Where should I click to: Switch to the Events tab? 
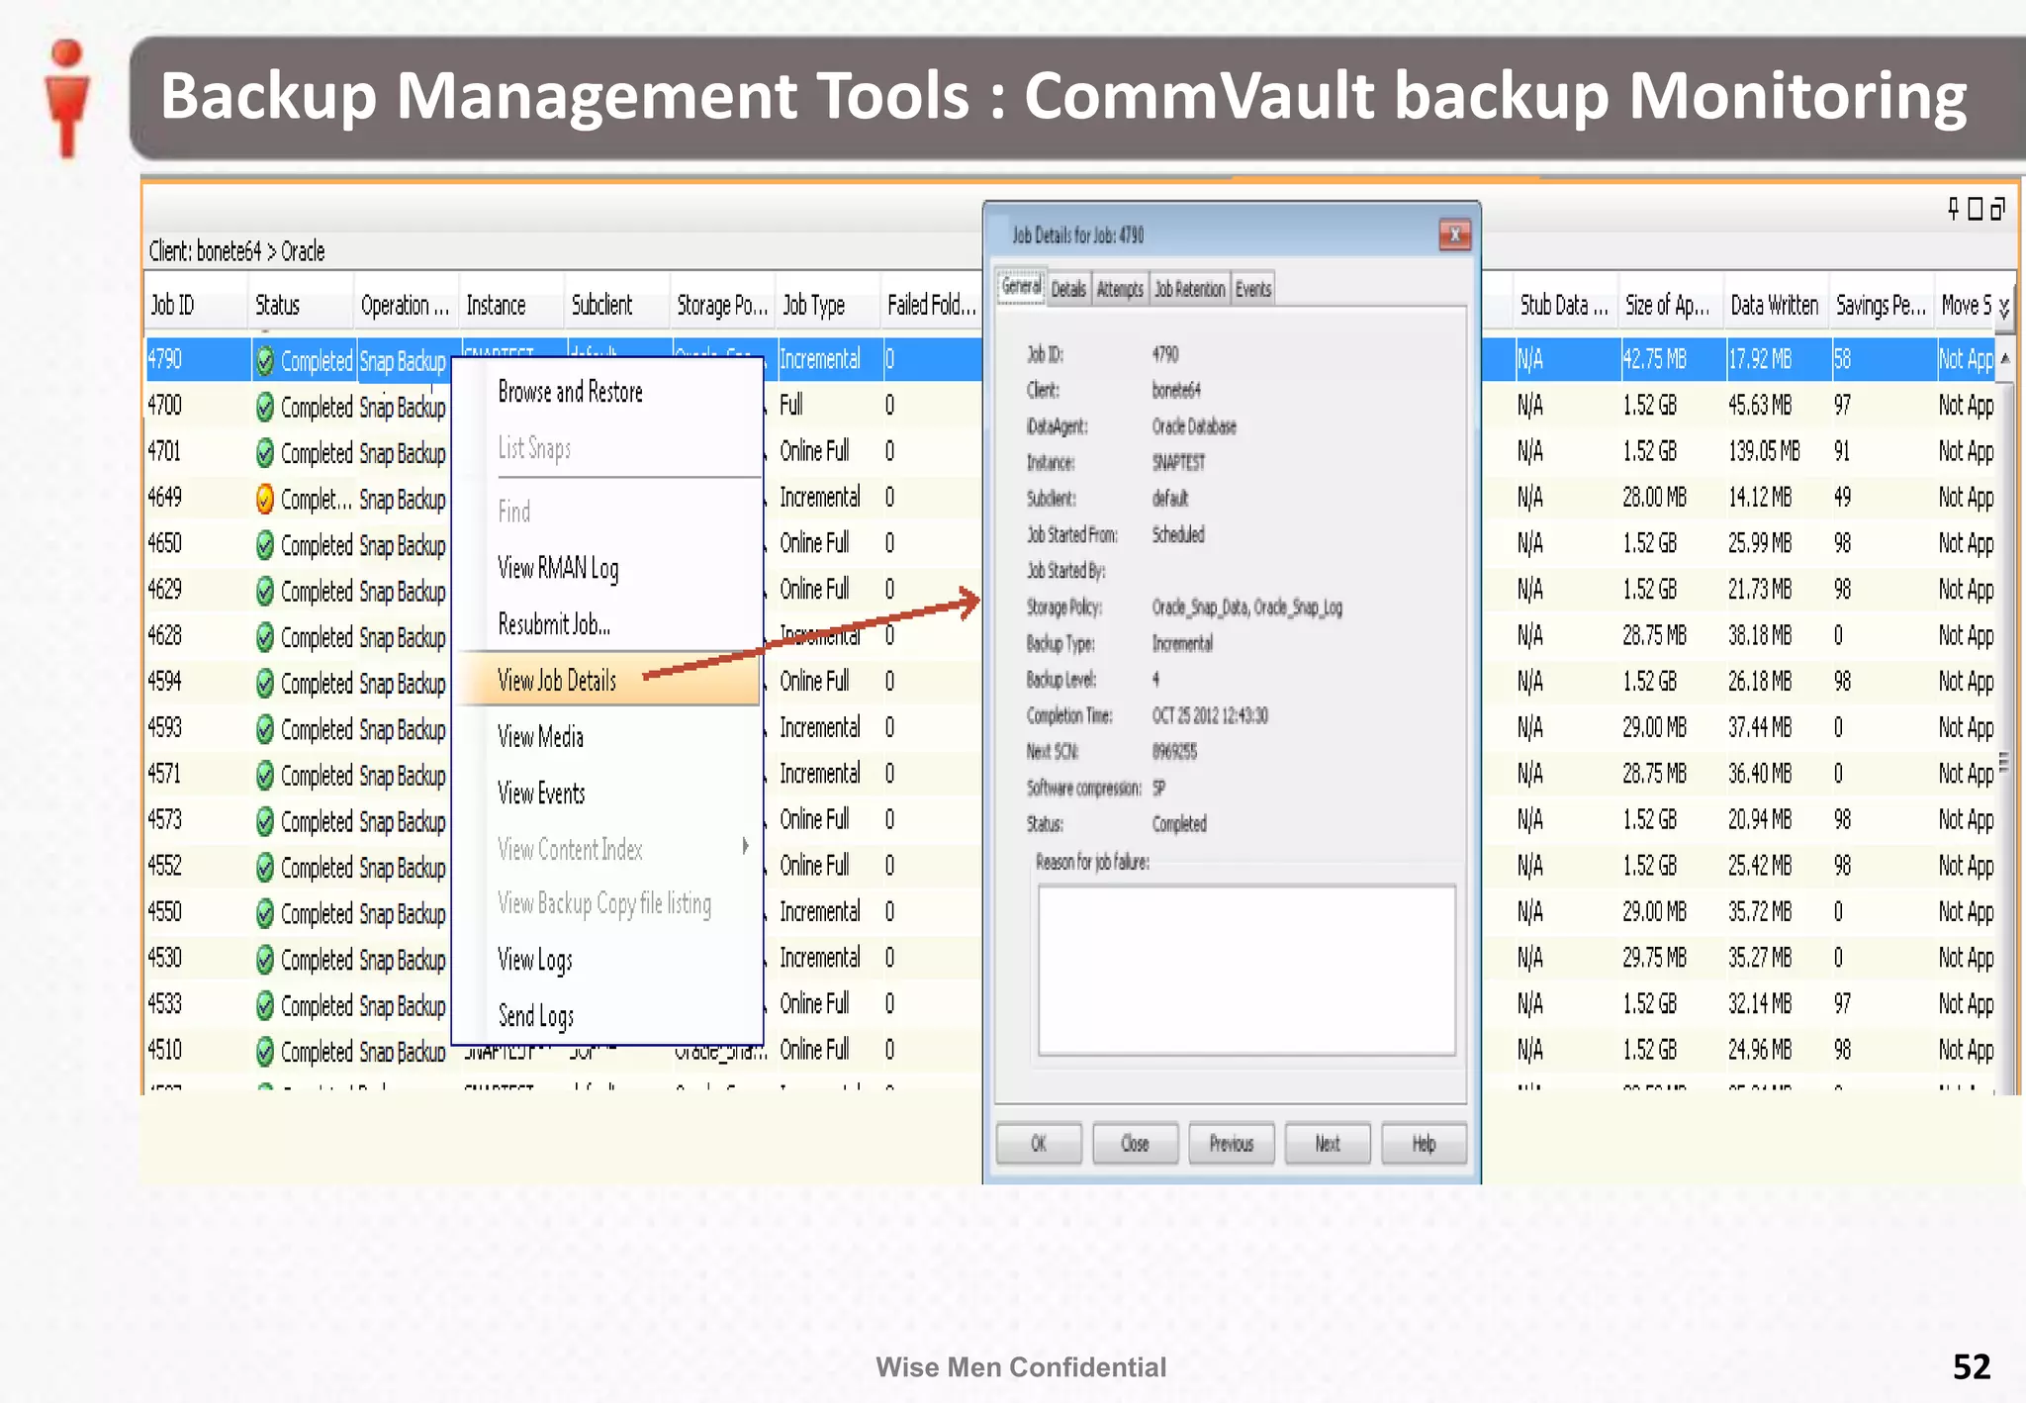coord(1253,289)
